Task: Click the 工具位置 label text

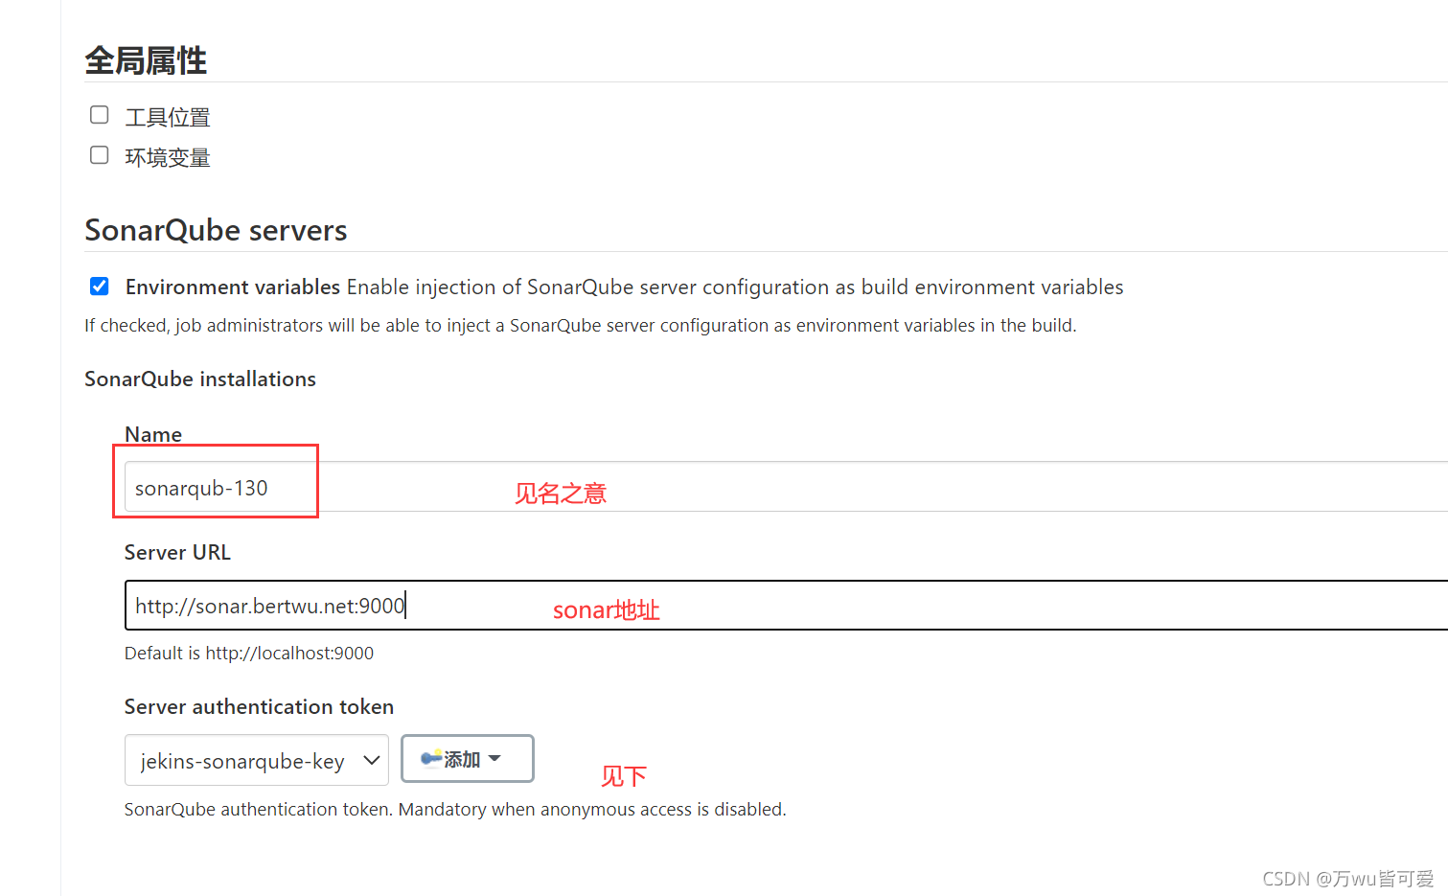Action: (168, 117)
